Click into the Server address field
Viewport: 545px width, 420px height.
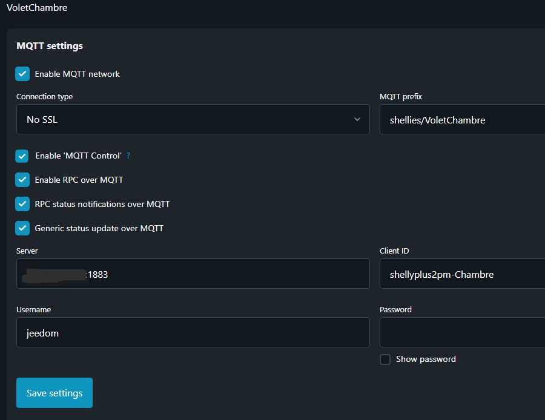[x=193, y=274]
